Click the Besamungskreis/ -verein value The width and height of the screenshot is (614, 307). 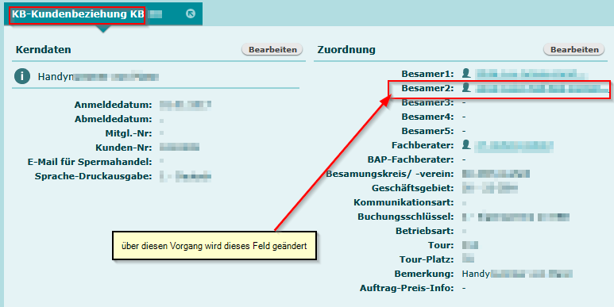click(x=496, y=174)
